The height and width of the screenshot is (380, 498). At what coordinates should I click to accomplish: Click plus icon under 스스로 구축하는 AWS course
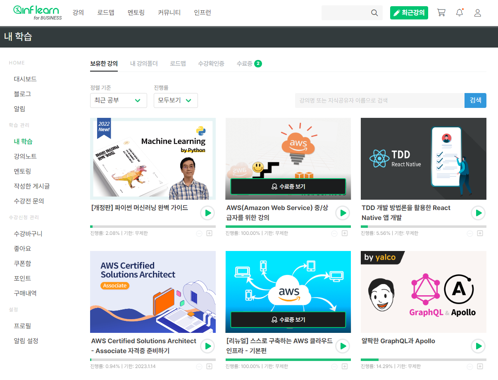coord(345,366)
